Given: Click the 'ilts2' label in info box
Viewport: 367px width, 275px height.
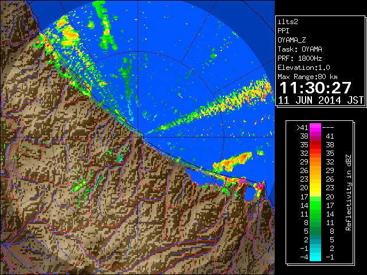Looking at the screenshot, I should click(x=288, y=22).
